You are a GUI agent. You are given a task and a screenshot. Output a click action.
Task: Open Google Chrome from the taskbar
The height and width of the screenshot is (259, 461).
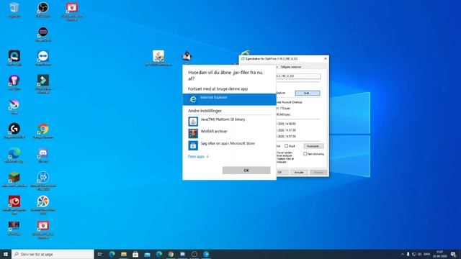pyautogui.click(x=171, y=254)
